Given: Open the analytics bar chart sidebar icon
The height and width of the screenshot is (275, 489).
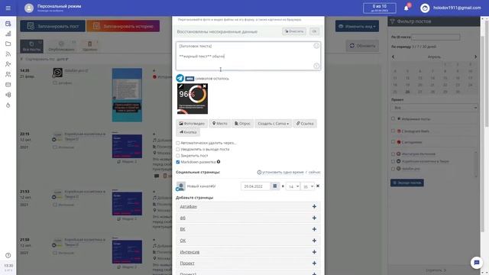Looking at the screenshot, I should coord(8,34).
